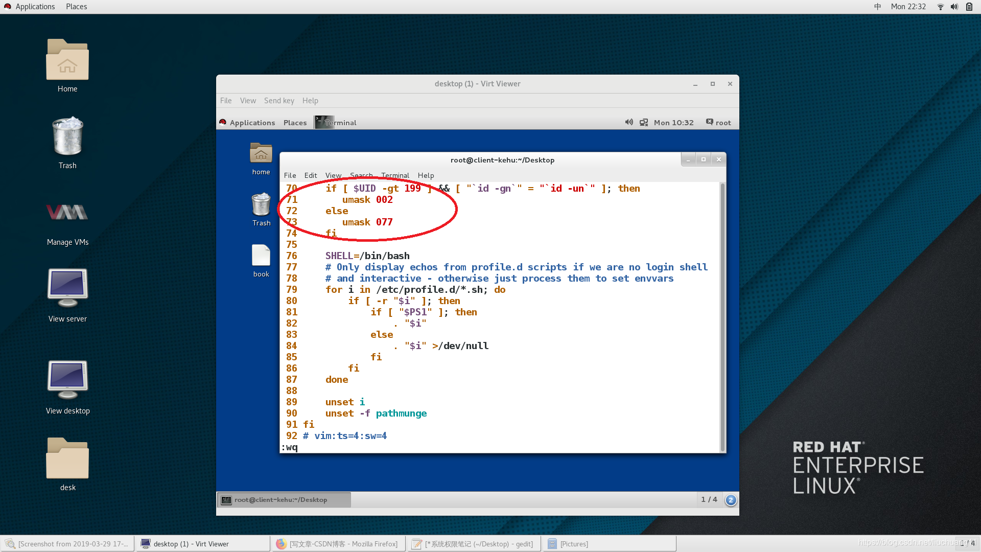The image size is (981, 552).
Task: Click the home folder inside the guest desktop
Action: coord(261,153)
